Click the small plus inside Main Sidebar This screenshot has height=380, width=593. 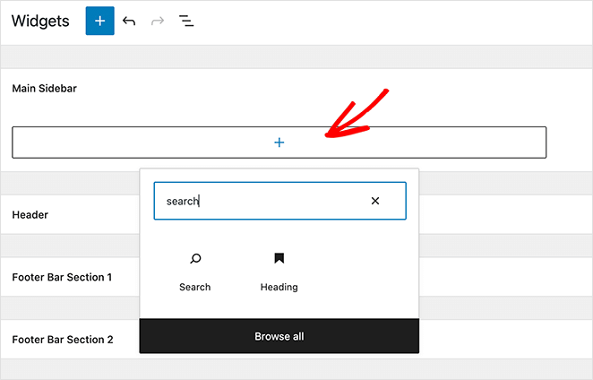(279, 142)
